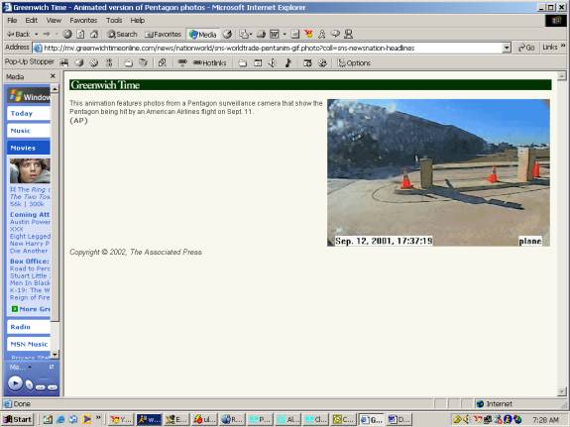This screenshot has height=427, width=570.
Task: Click the Pop-Up Stopper label
Action: point(29,61)
